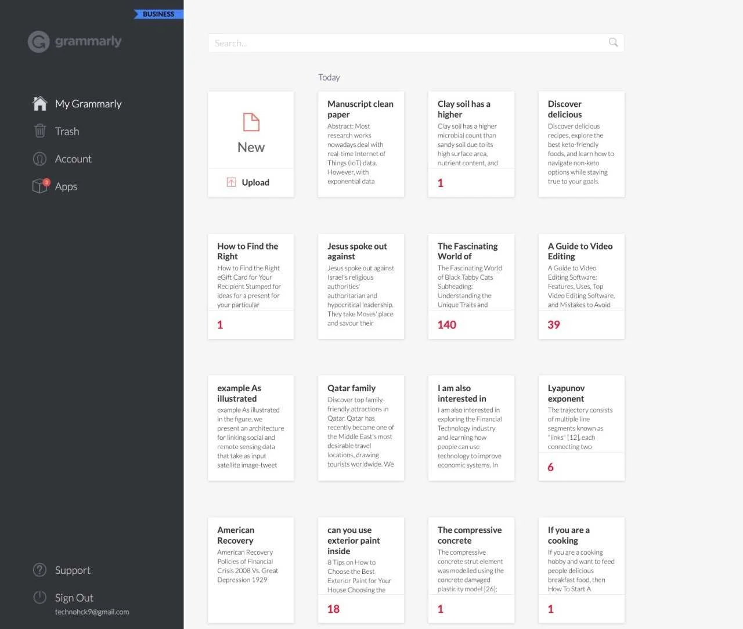Click alert count 1 on cooking card
The height and width of the screenshot is (629, 743).
(551, 609)
